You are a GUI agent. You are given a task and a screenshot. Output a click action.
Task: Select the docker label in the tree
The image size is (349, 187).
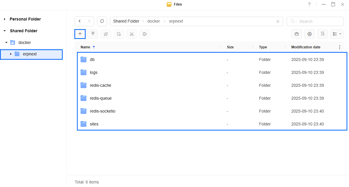tap(24, 42)
